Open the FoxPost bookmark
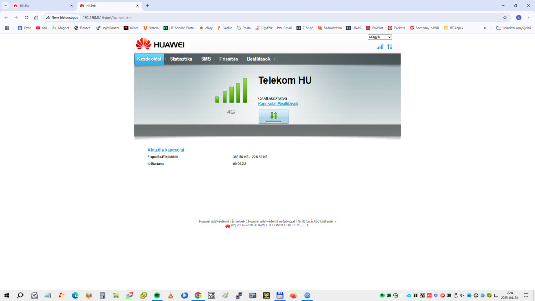535x301 pixels. point(375,28)
